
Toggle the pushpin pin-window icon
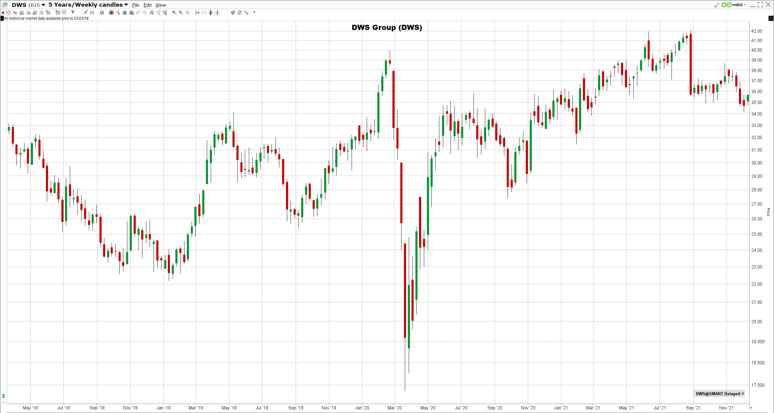click(x=738, y=5)
